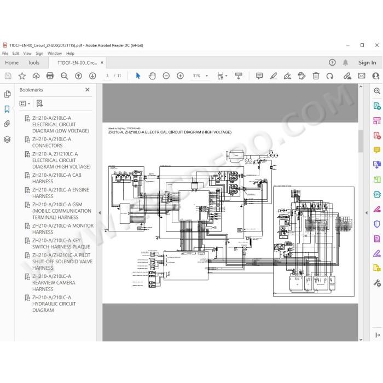This screenshot has width=383, height=383.
Task: Print the document
Action: tap(50, 76)
